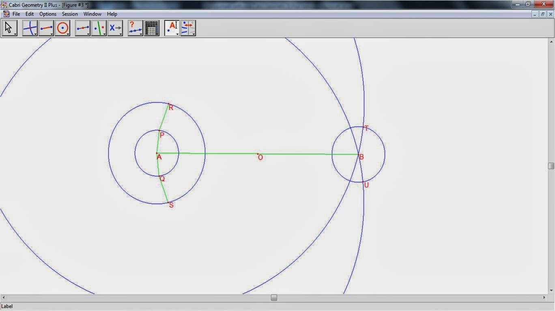Open the Session menu
Viewport: 555px width, 311px height.
coord(70,14)
